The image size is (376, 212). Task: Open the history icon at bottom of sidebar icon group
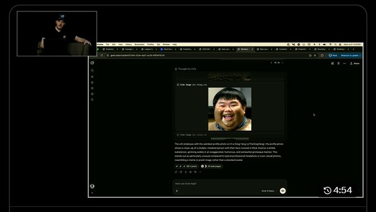click(92, 99)
